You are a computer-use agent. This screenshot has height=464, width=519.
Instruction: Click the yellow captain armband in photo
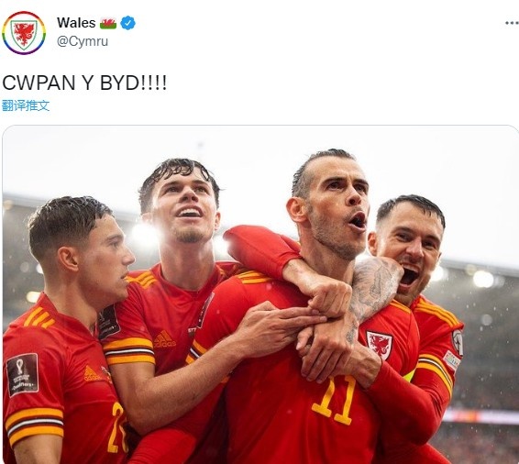(x=411, y=376)
